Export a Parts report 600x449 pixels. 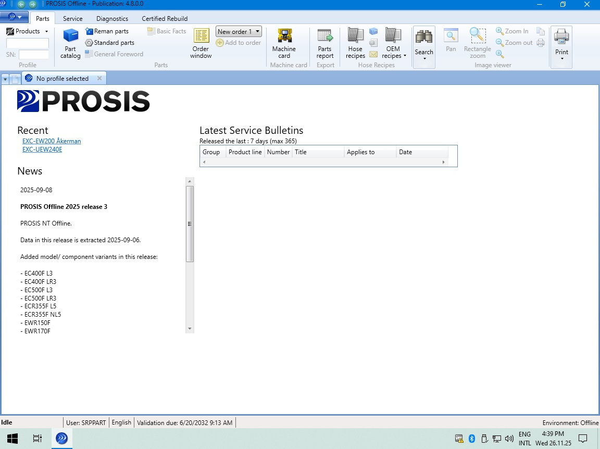click(x=324, y=43)
